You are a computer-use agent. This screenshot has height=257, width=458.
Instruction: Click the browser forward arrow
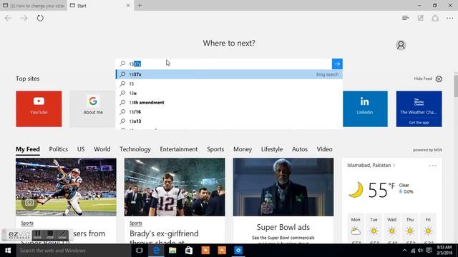[24, 19]
